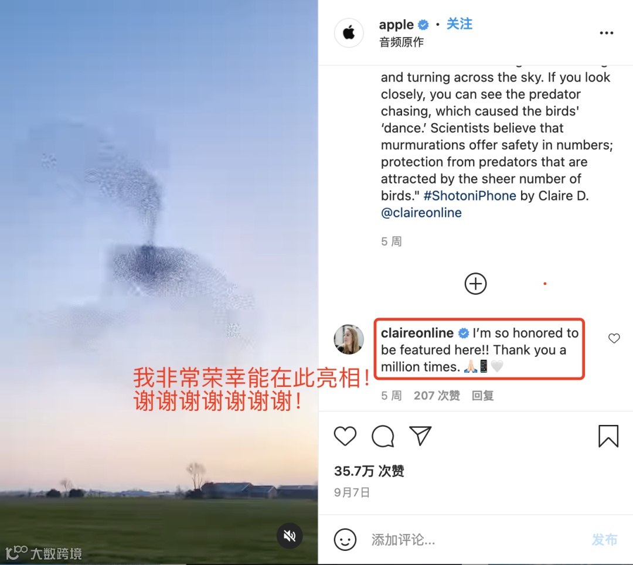Image resolution: width=633 pixels, height=565 pixels.
Task: Open the 音频原作 original audio link
Action: click(x=401, y=42)
